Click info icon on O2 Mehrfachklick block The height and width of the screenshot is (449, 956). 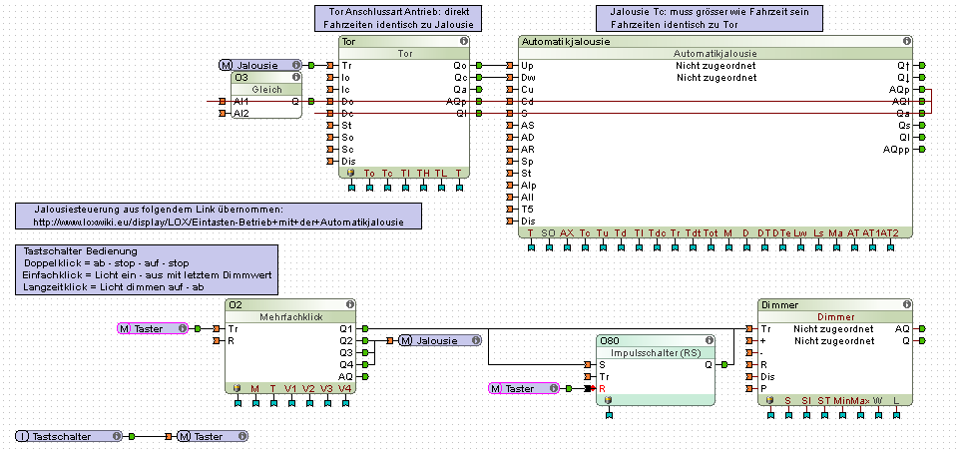(350, 304)
